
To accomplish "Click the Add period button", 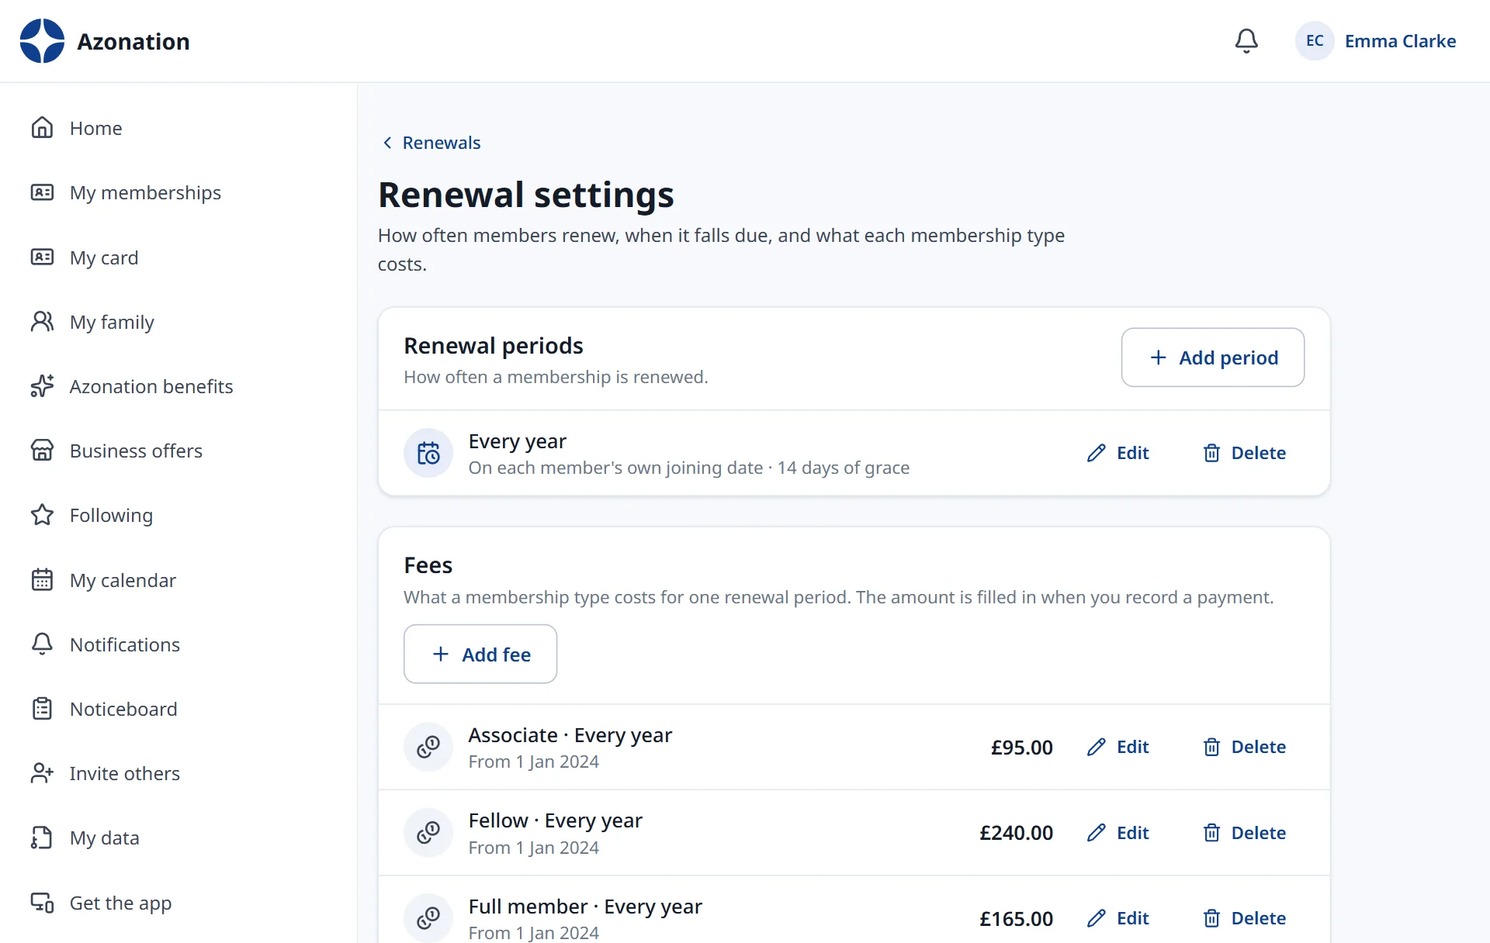I will [1212, 358].
